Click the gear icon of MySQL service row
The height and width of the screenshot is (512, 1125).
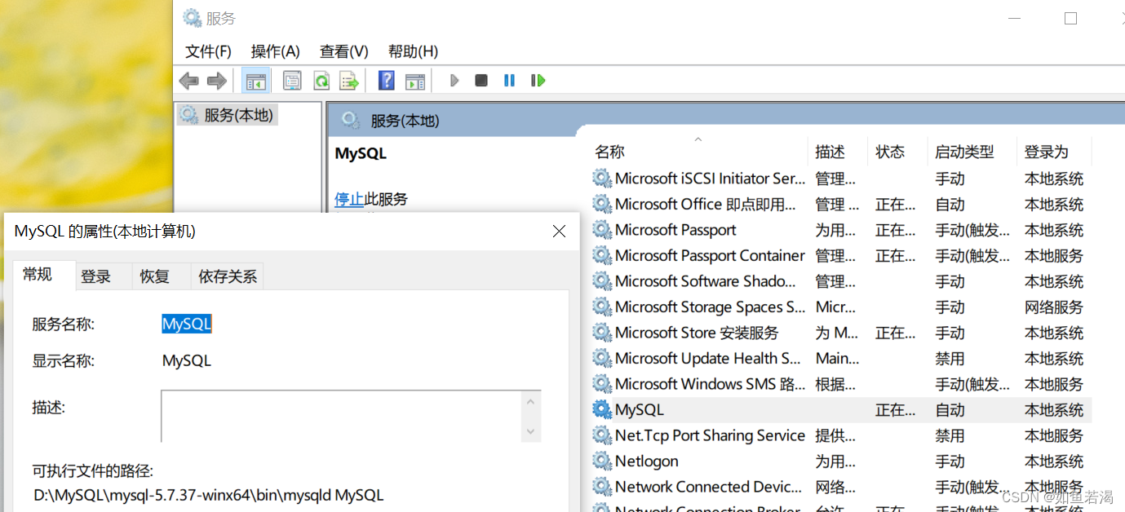point(602,409)
